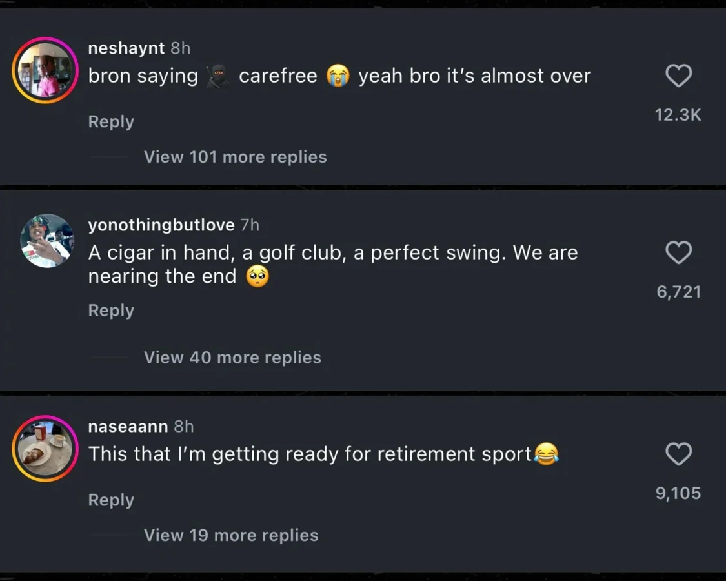Viewport: 726px width, 581px height.
Task: Click the ninja emoji after 'bron saying'
Action: [218, 77]
